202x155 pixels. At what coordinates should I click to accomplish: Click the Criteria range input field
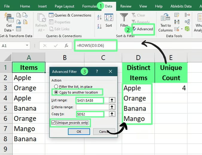pos(92,107)
